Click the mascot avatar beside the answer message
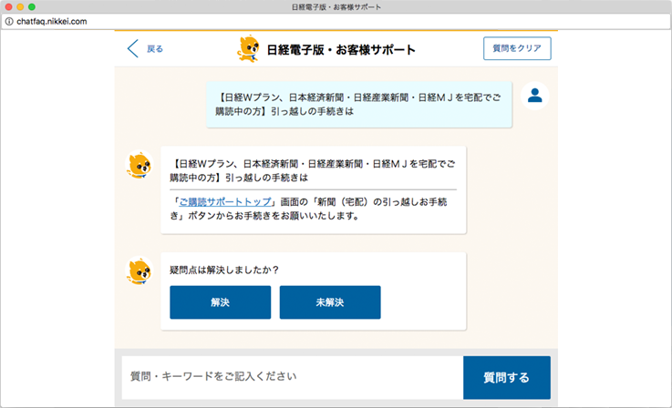672x408 pixels. [139, 165]
